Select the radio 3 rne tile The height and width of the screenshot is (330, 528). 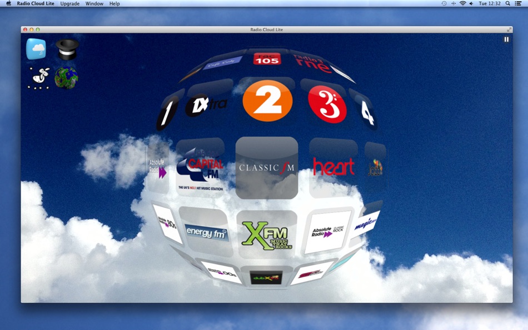pyautogui.click(x=312, y=63)
